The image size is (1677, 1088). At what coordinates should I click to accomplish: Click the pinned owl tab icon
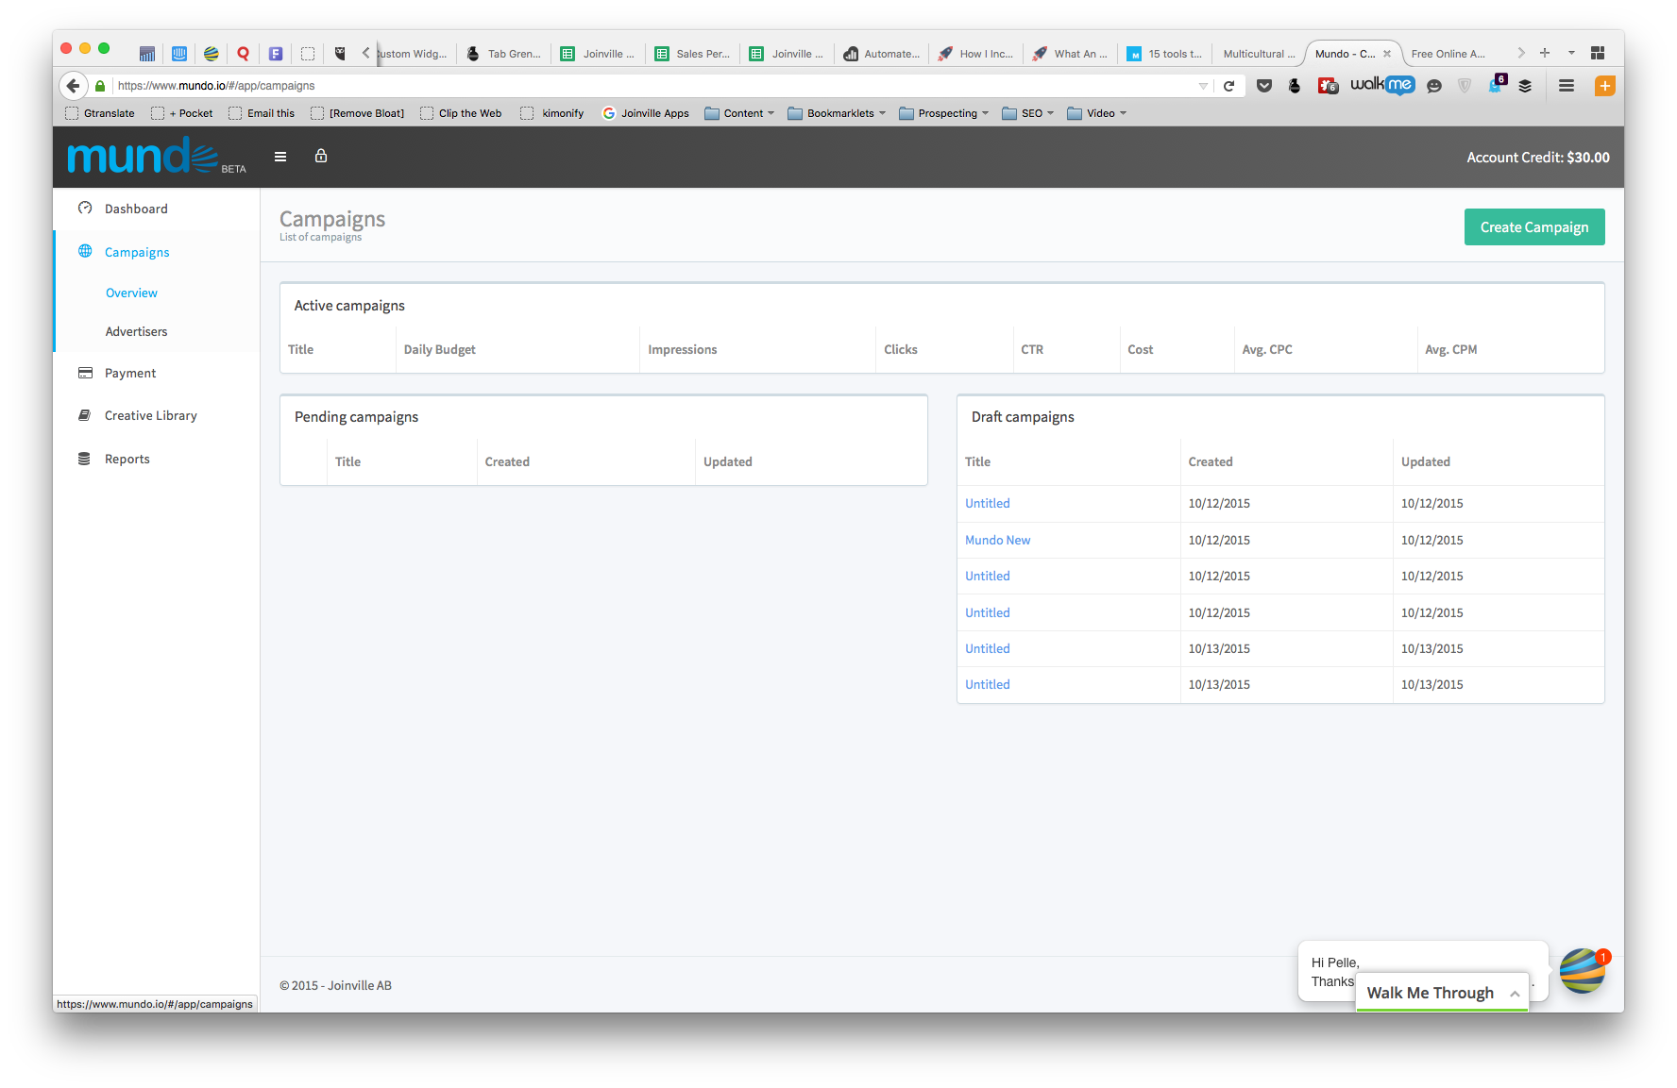tap(340, 54)
